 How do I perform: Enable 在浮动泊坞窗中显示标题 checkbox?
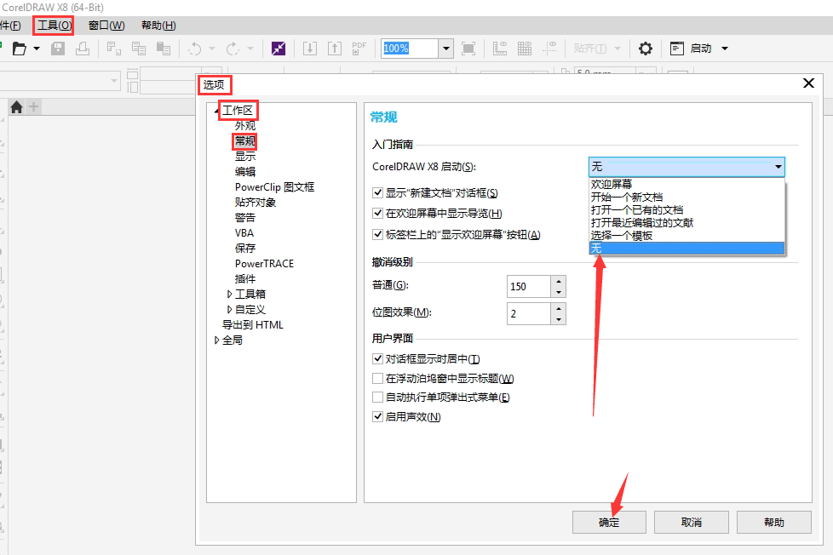[378, 379]
